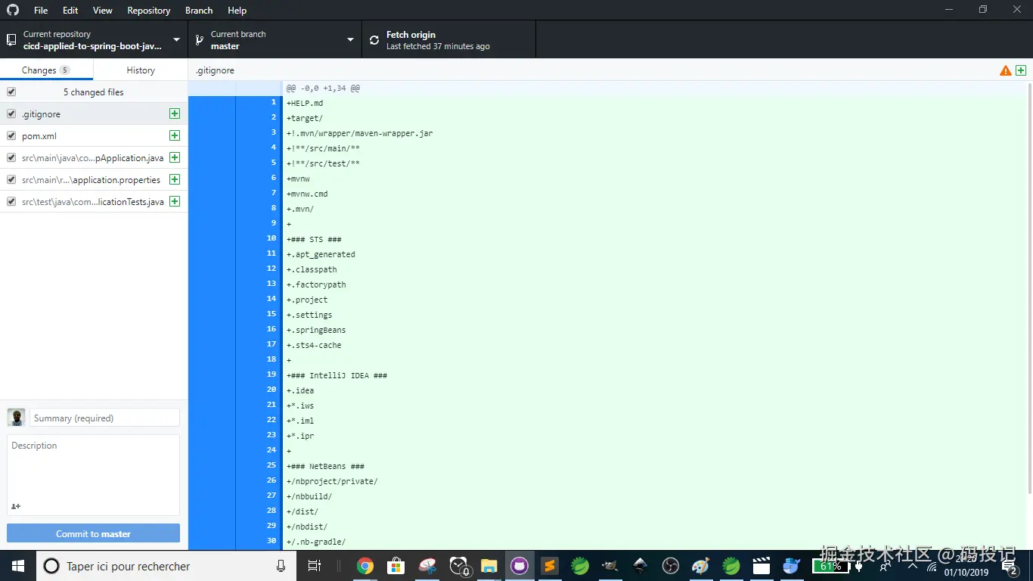Click added-status icon for application.properties row
The image size is (1033, 581).
pos(175,179)
